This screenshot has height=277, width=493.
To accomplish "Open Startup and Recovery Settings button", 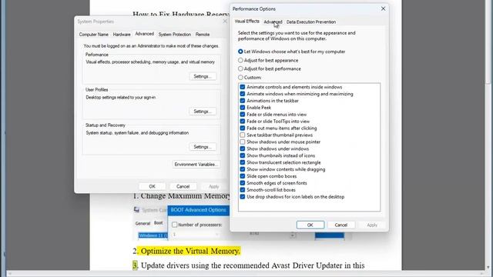I will (203, 147).
